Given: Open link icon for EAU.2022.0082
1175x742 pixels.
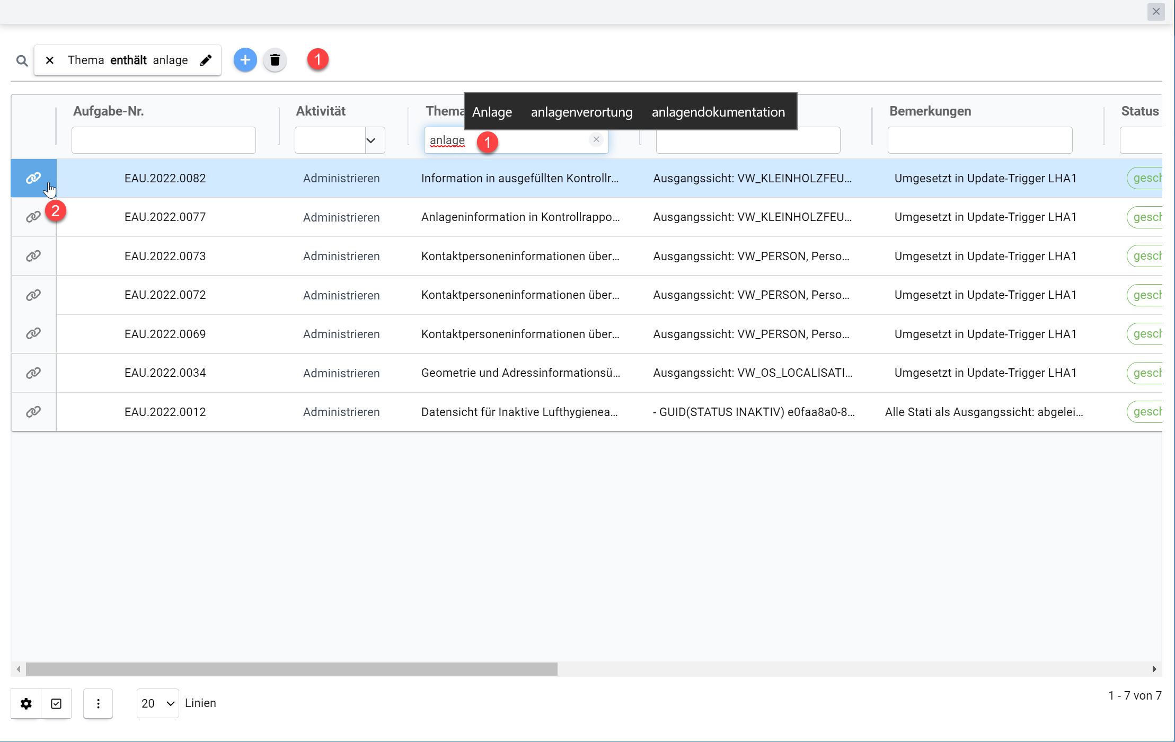Looking at the screenshot, I should [x=33, y=178].
